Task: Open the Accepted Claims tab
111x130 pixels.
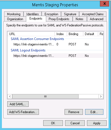Action: [93, 14]
